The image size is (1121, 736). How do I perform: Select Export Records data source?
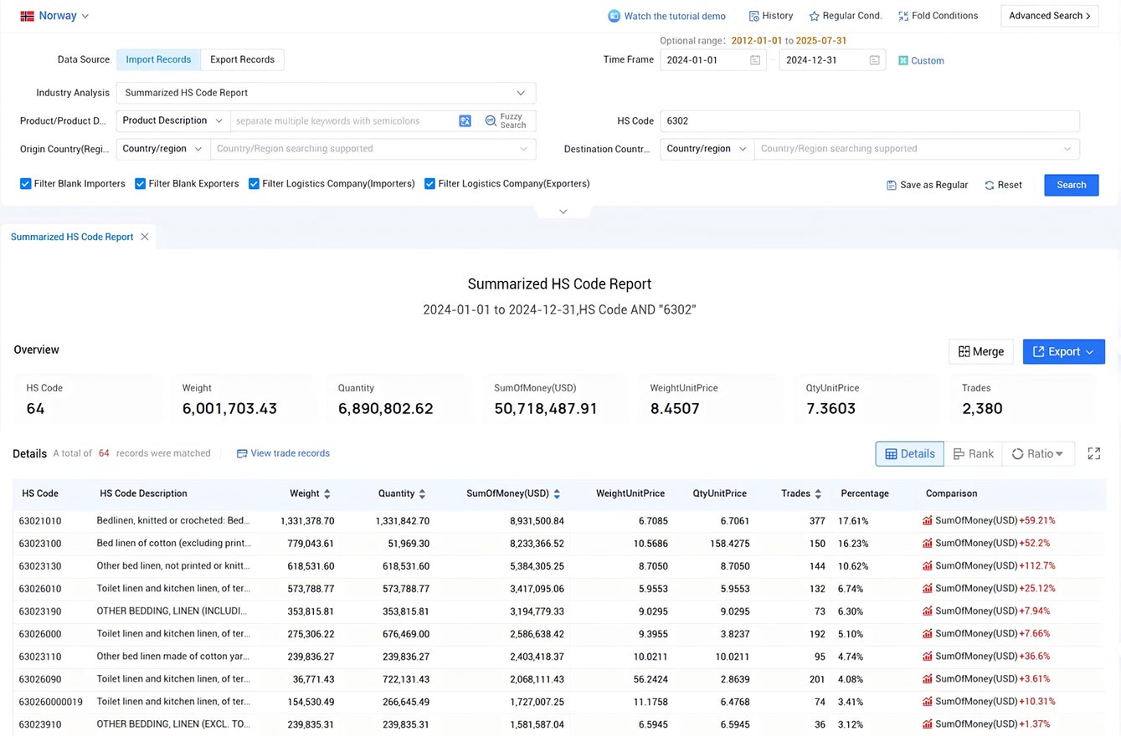click(x=242, y=59)
